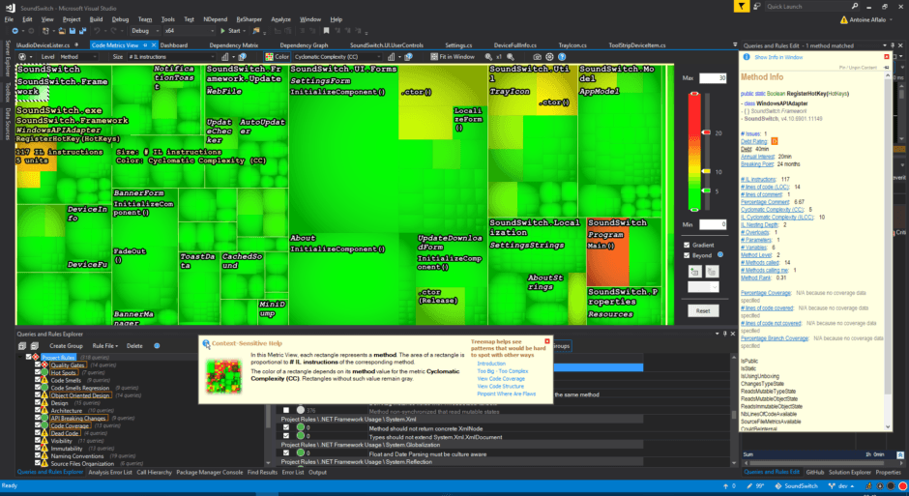The width and height of the screenshot is (909, 496).
Task: Open the metrics view settings gear icon
Action: point(549,57)
